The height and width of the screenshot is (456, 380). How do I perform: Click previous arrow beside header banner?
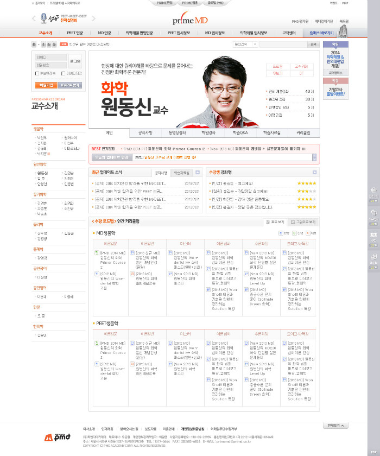point(34,18)
